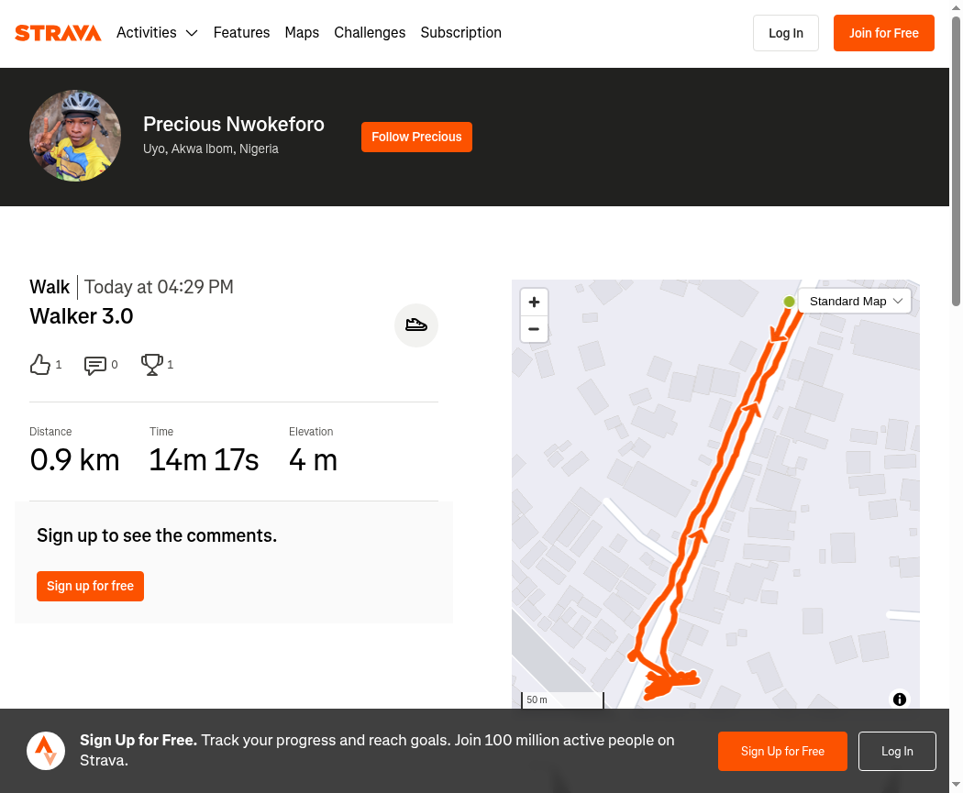Open Precious Nwokeforo's profile photo
This screenshot has height=793, width=963.
(x=75, y=136)
